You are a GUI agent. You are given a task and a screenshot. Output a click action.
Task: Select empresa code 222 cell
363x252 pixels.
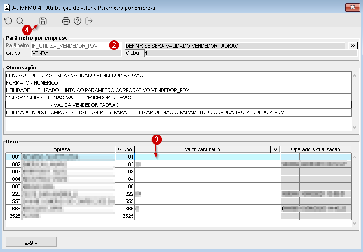(13, 194)
